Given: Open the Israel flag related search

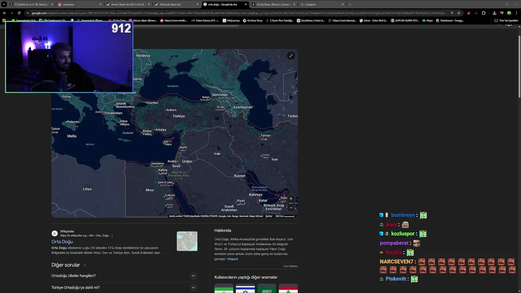Looking at the screenshot, I should [x=245, y=288].
